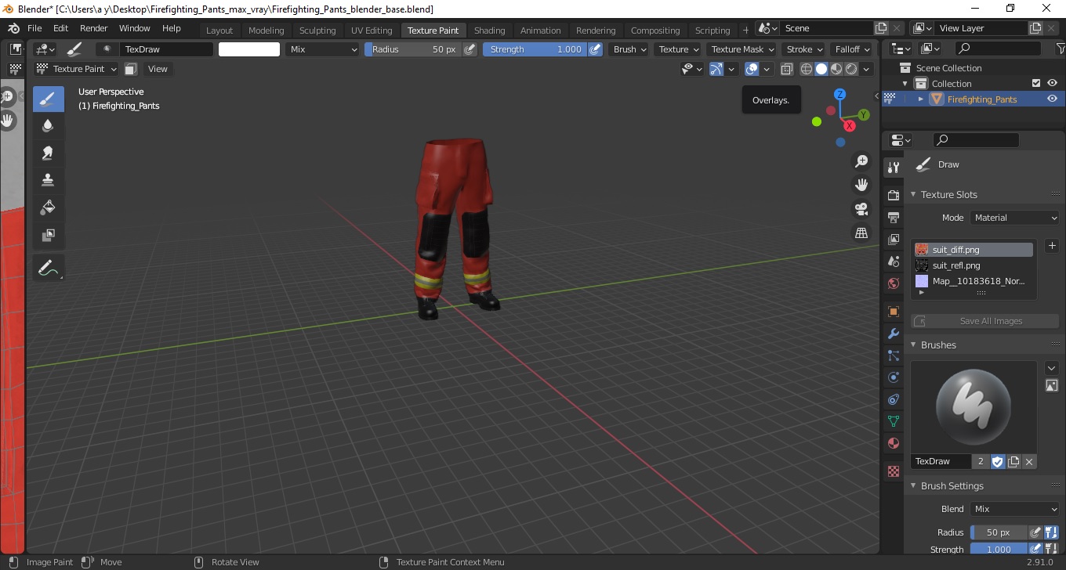Collapse the Texture Slots panel

tap(948, 194)
